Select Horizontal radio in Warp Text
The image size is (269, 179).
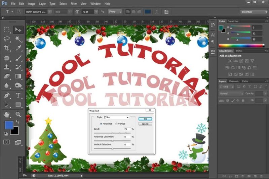[101, 124]
